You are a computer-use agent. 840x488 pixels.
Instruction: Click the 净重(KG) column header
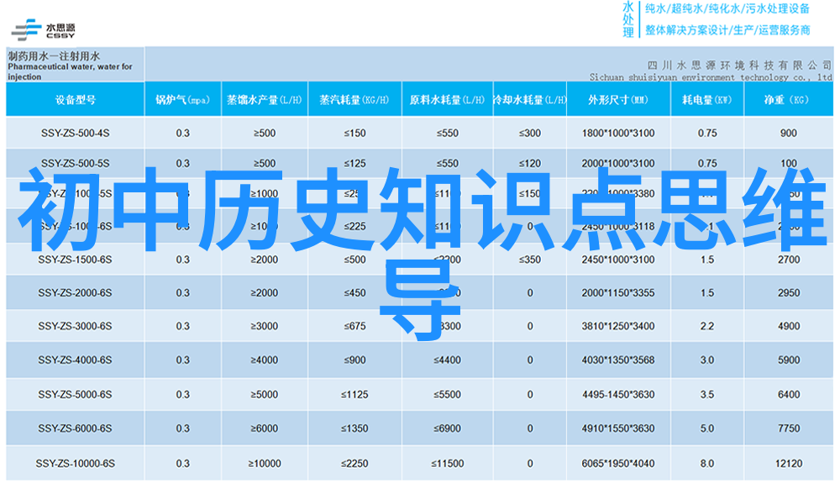point(787,100)
